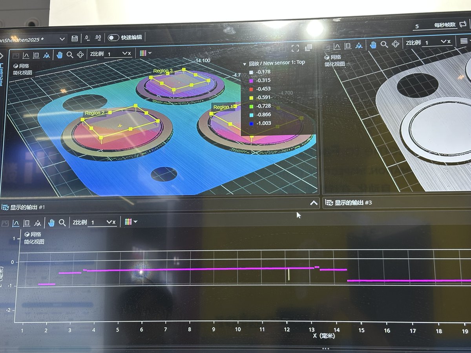
Task: Save the job with the floppy disk icon
Action: (x=75, y=38)
